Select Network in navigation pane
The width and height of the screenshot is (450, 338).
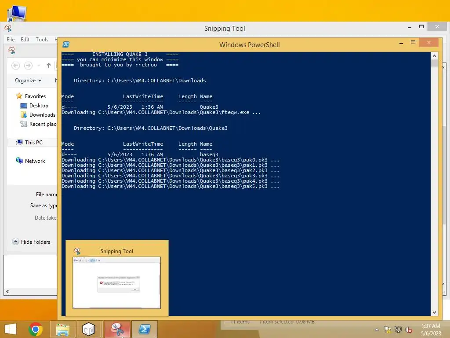click(x=31, y=161)
